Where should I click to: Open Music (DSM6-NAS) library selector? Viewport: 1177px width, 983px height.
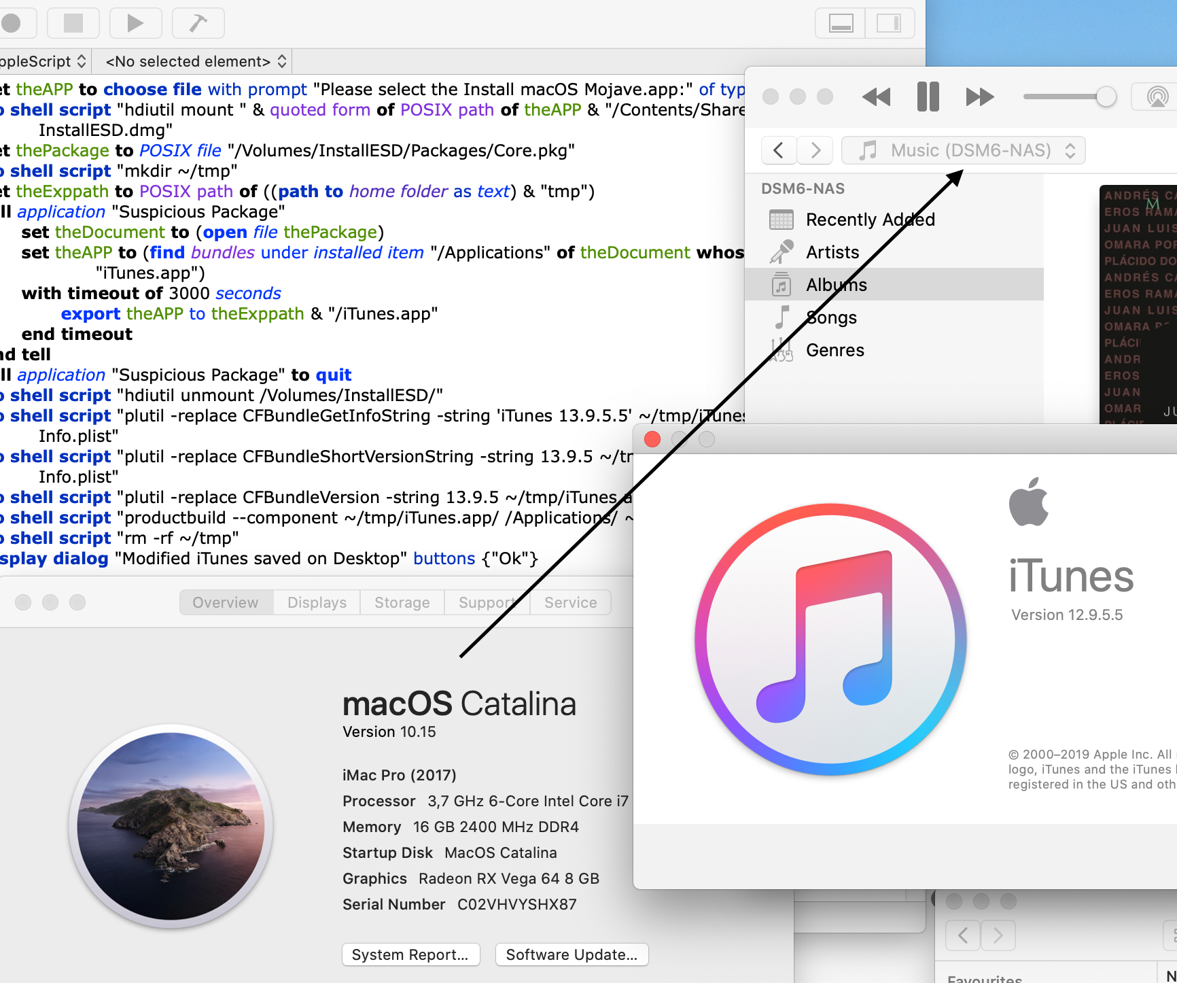point(963,150)
